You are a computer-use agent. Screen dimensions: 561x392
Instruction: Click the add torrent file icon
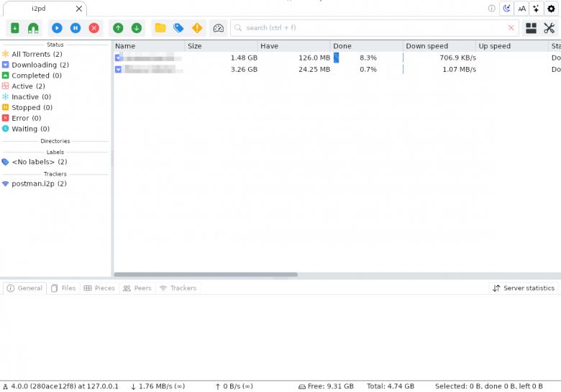14,28
